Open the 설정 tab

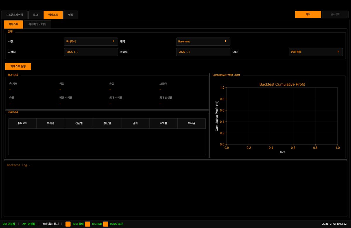(x=71, y=15)
